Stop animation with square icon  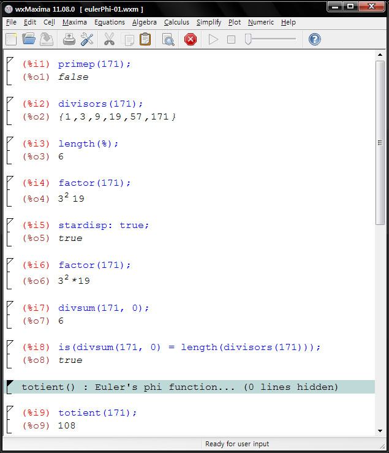[x=232, y=40]
